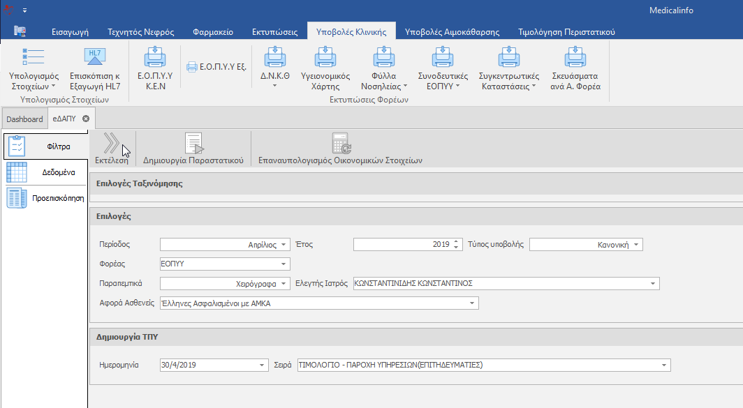
Task: Open Επισκόπηση κ Εξαγωγή HL7 tool
Action: coord(95,59)
